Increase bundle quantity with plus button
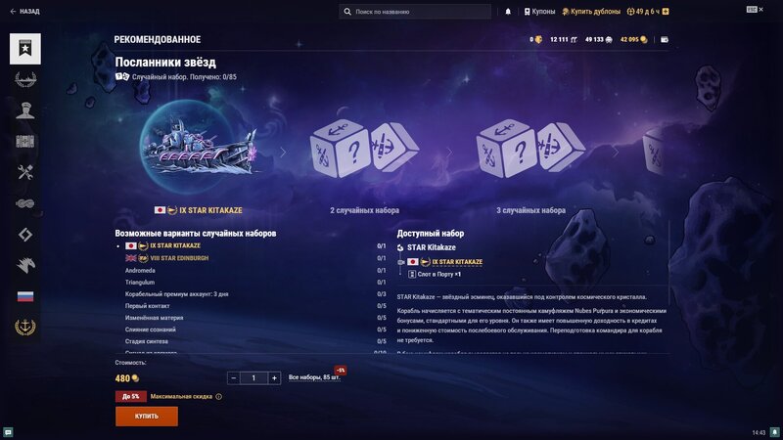Viewport: 783px width, 440px height. [x=274, y=378]
